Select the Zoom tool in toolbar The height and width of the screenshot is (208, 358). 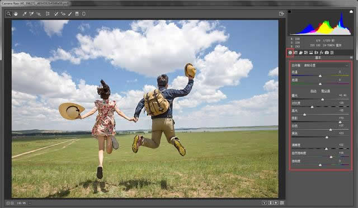pyautogui.click(x=8, y=14)
